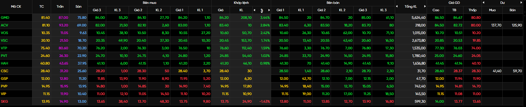The image size is (526, 107).
Task: Sort by the % change column
Action: tap(262, 10)
